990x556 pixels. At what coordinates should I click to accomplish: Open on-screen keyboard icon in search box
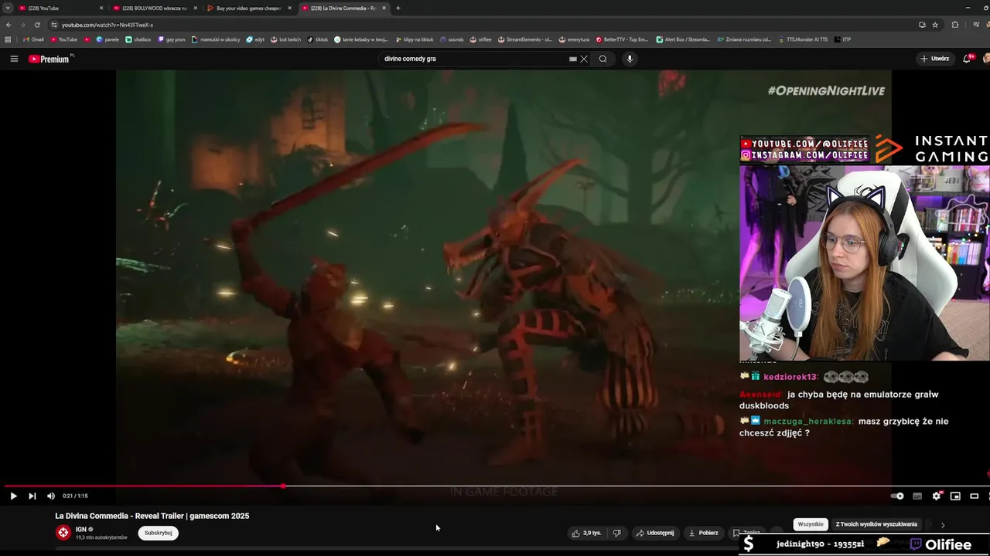[x=573, y=59]
